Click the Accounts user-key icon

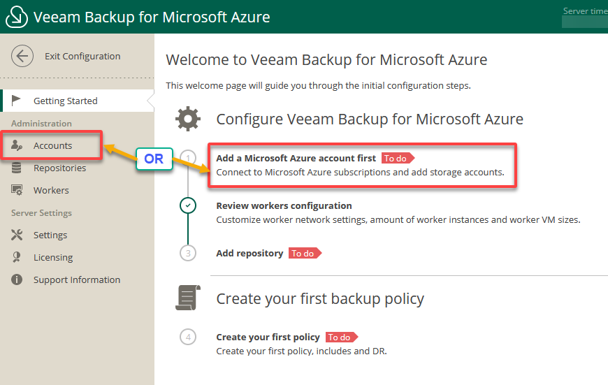click(17, 145)
